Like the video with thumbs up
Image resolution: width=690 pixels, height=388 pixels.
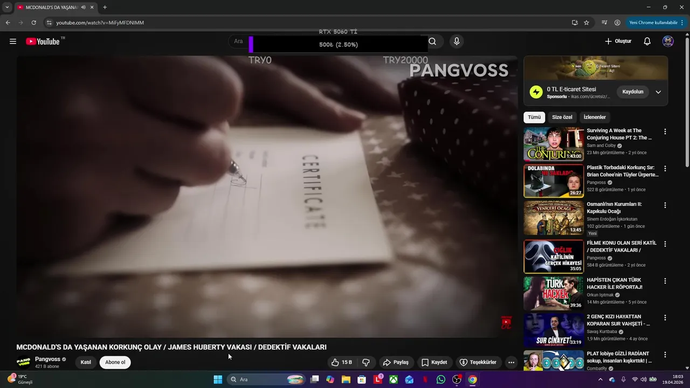(x=342, y=363)
